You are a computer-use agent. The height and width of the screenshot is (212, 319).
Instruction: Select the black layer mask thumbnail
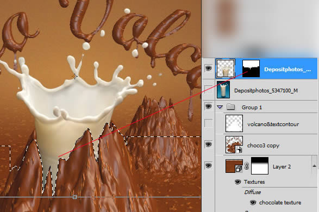point(251,68)
